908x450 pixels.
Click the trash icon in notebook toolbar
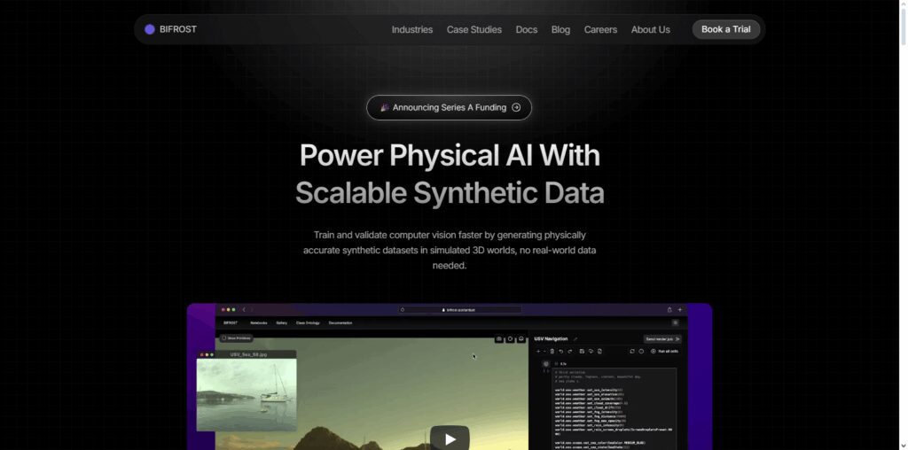(552, 351)
